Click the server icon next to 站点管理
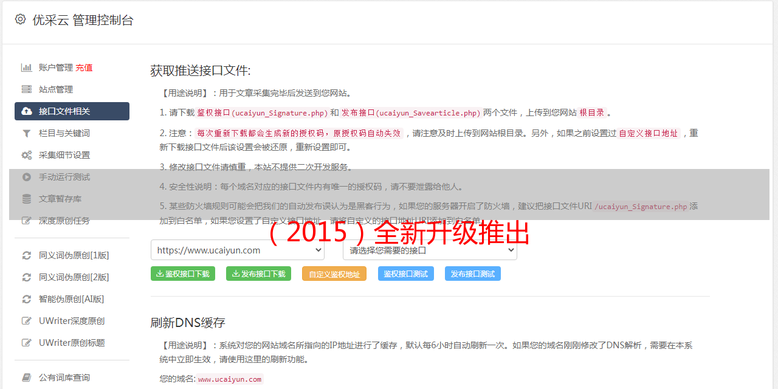The height and width of the screenshot is (389, 778). pyautogui.click(x=27, y=89)
